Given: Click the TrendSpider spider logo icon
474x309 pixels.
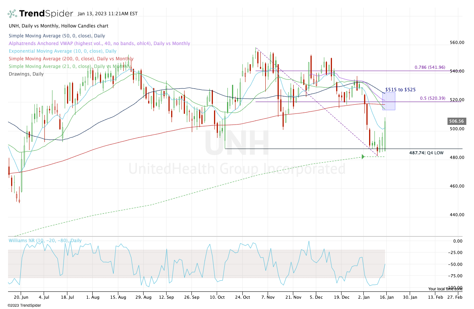Looking at the screenshot, I should point(12,14).
